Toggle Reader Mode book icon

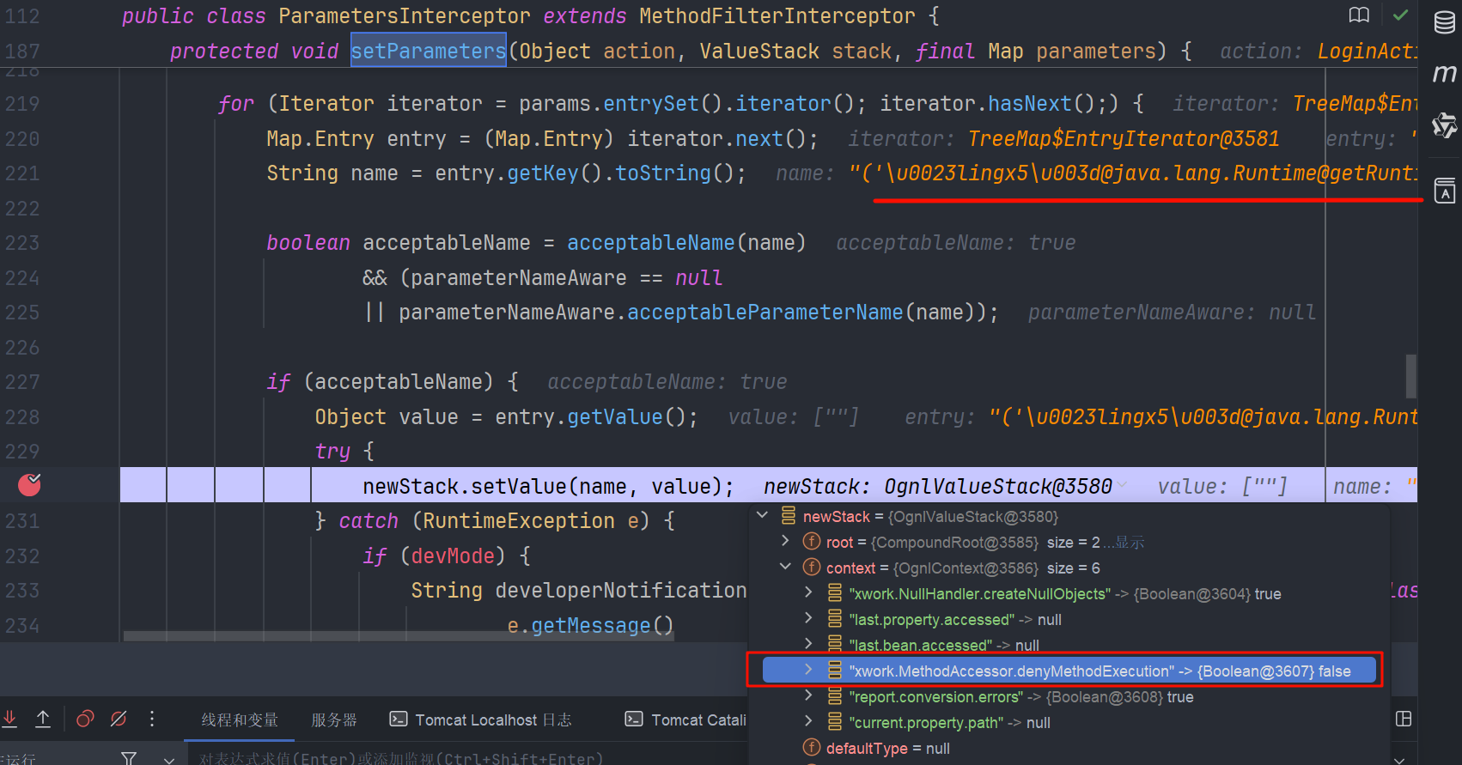click(1359, 15)
